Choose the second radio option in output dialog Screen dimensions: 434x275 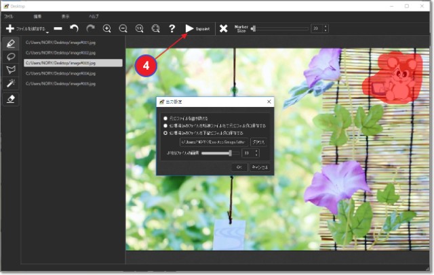point(165,125)
